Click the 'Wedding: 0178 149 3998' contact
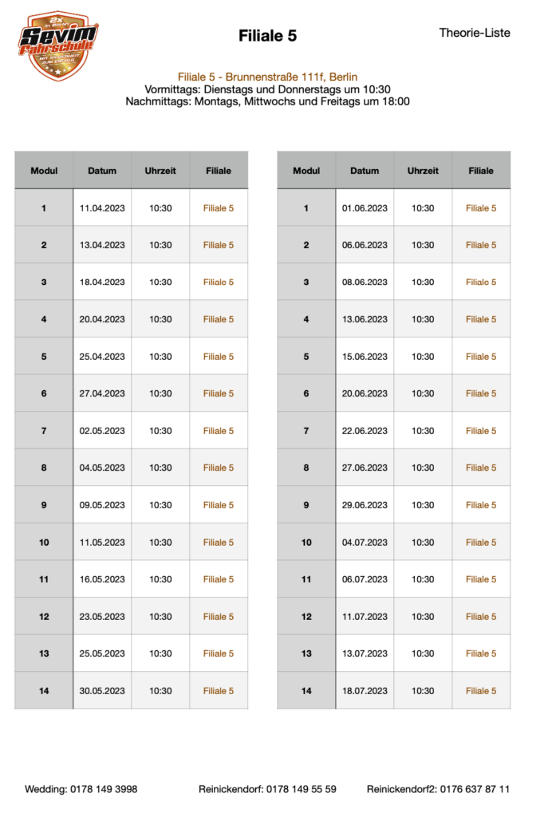Screen dimensions: 548x817 pyautogui.click(x=81, y=789)
